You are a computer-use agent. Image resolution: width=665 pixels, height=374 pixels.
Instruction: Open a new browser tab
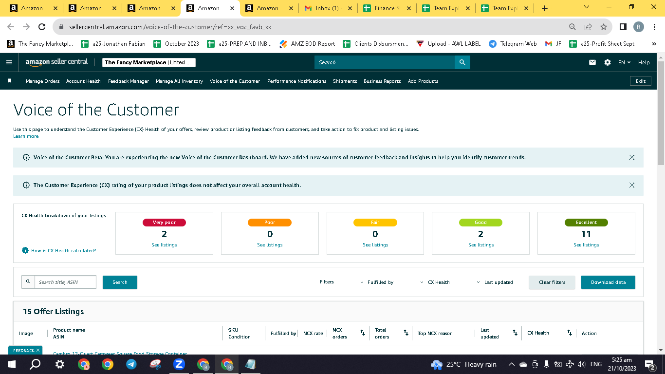click(545, 8)
